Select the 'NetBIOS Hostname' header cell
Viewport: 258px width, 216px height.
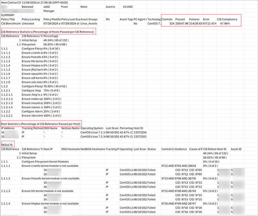coord(93,149)
